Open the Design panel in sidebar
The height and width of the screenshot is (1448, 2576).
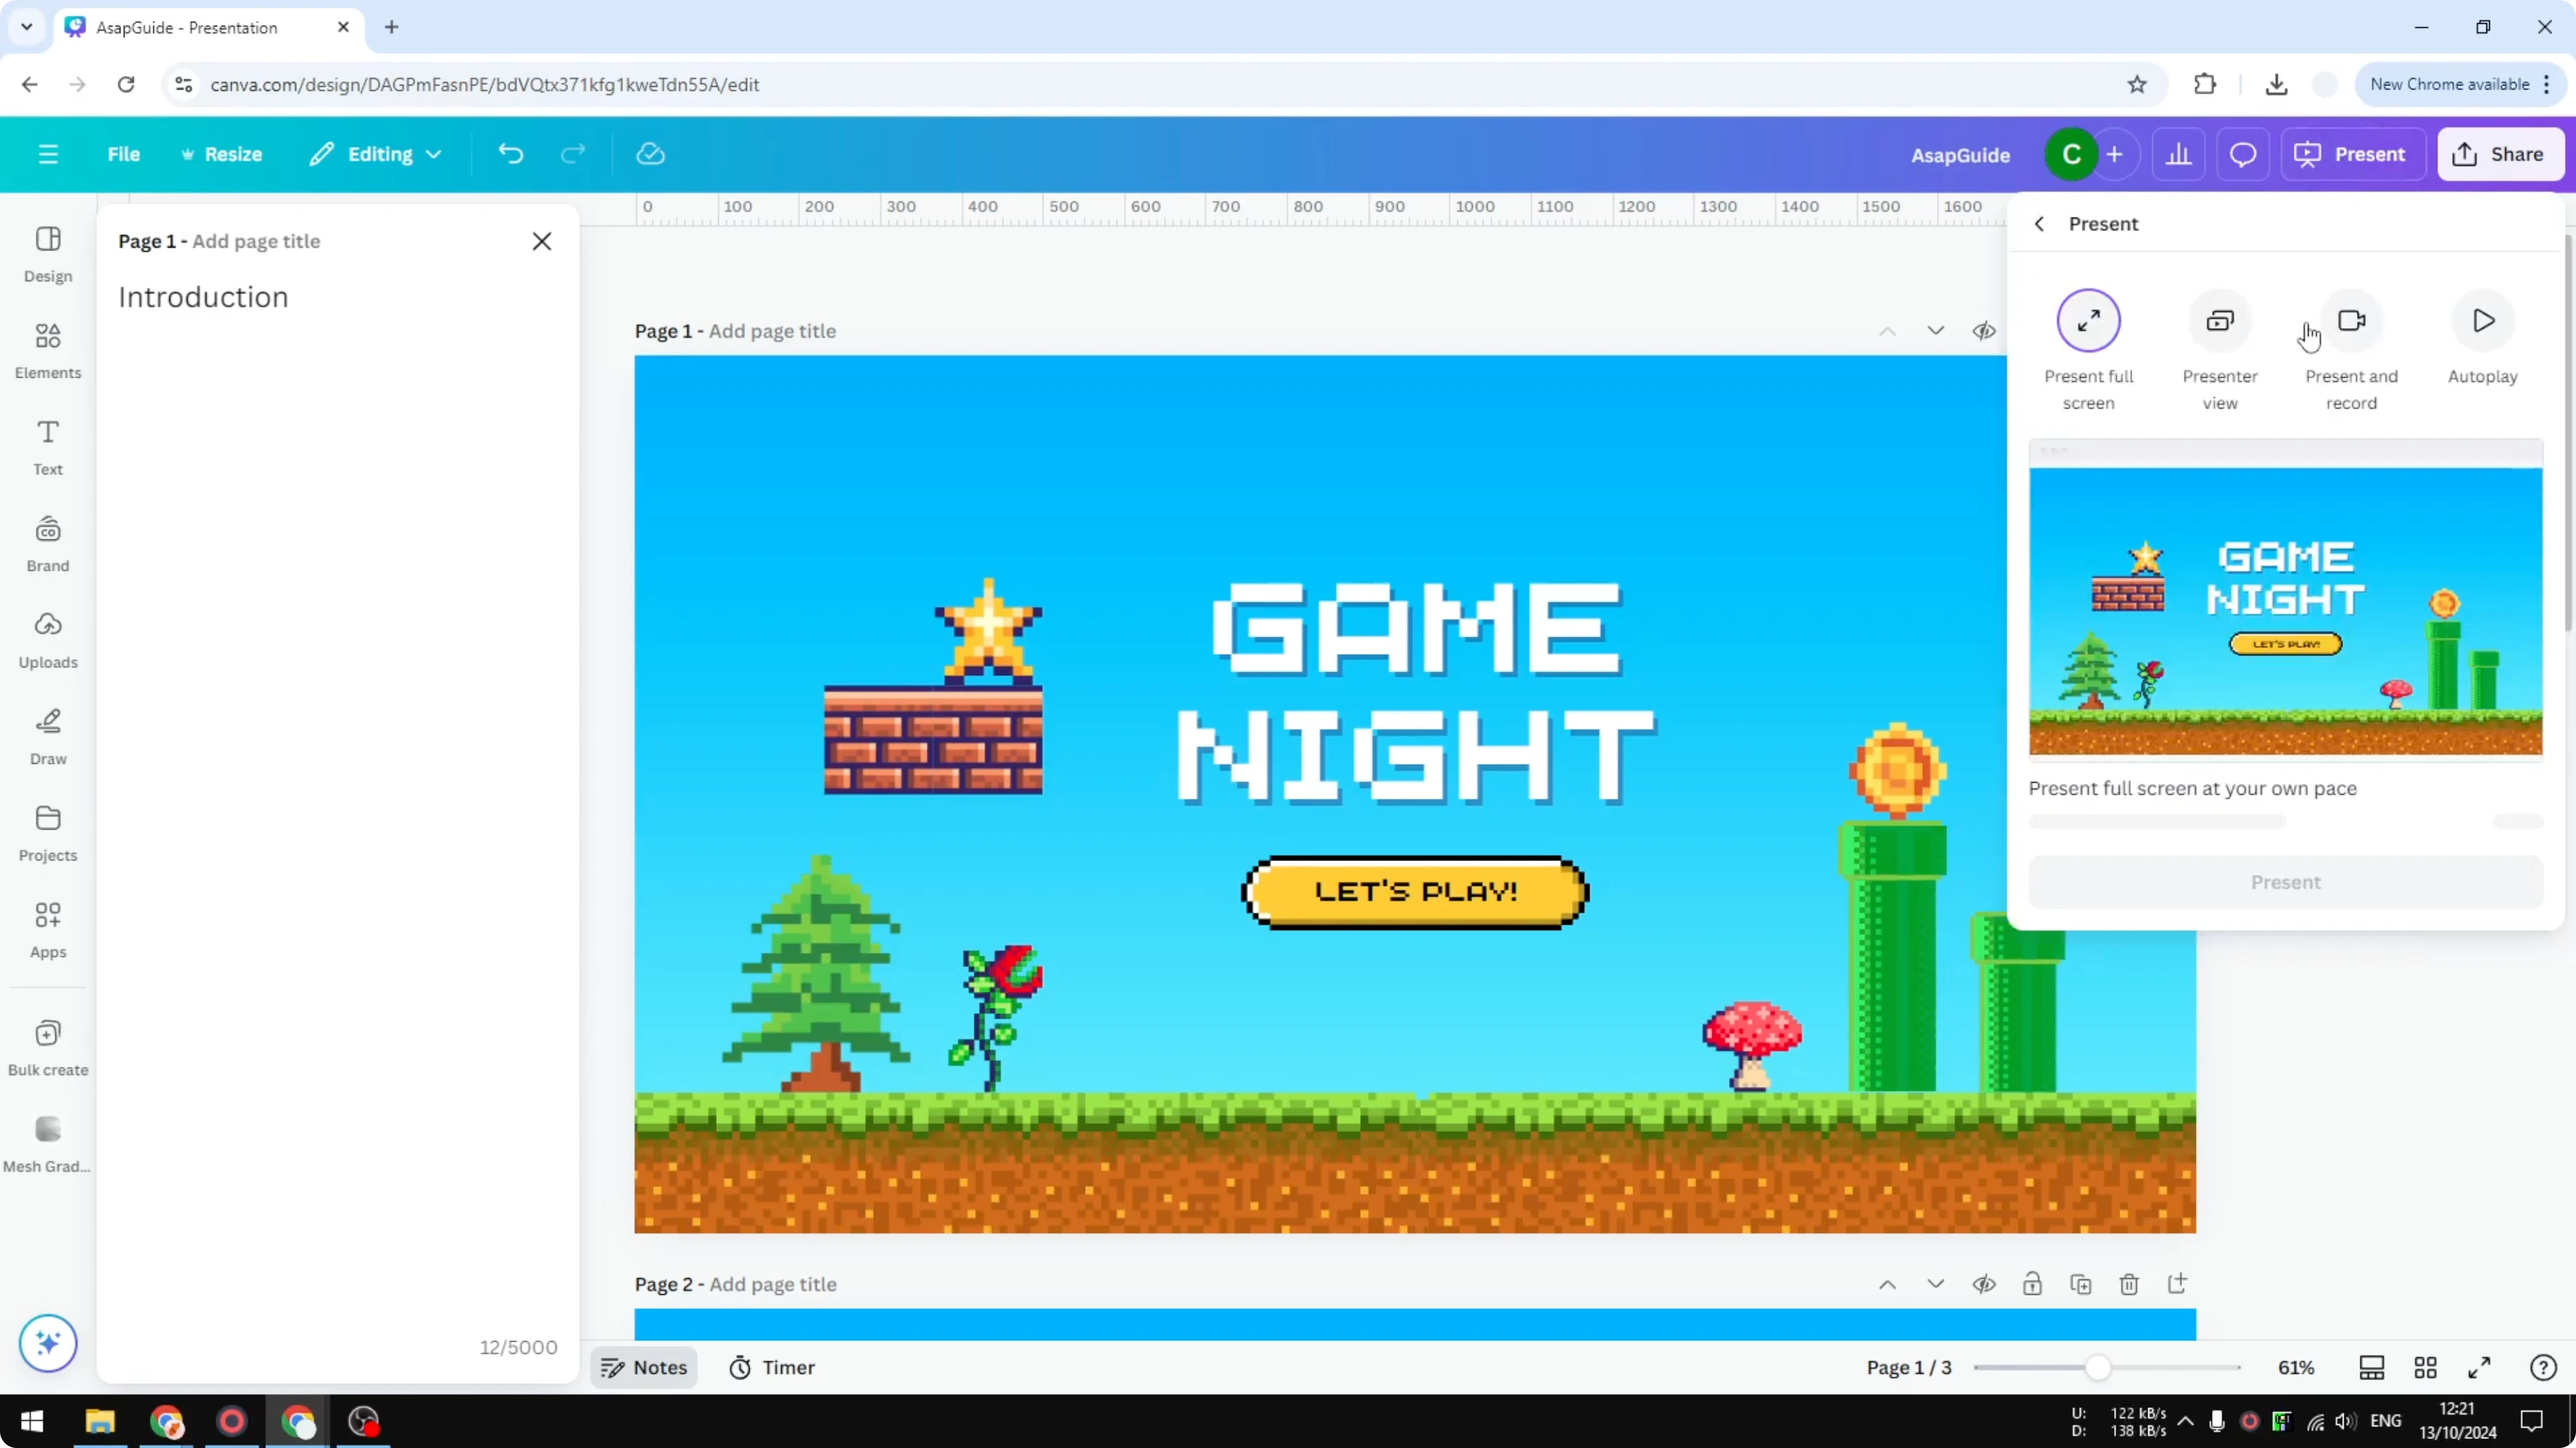click(48, 254)
